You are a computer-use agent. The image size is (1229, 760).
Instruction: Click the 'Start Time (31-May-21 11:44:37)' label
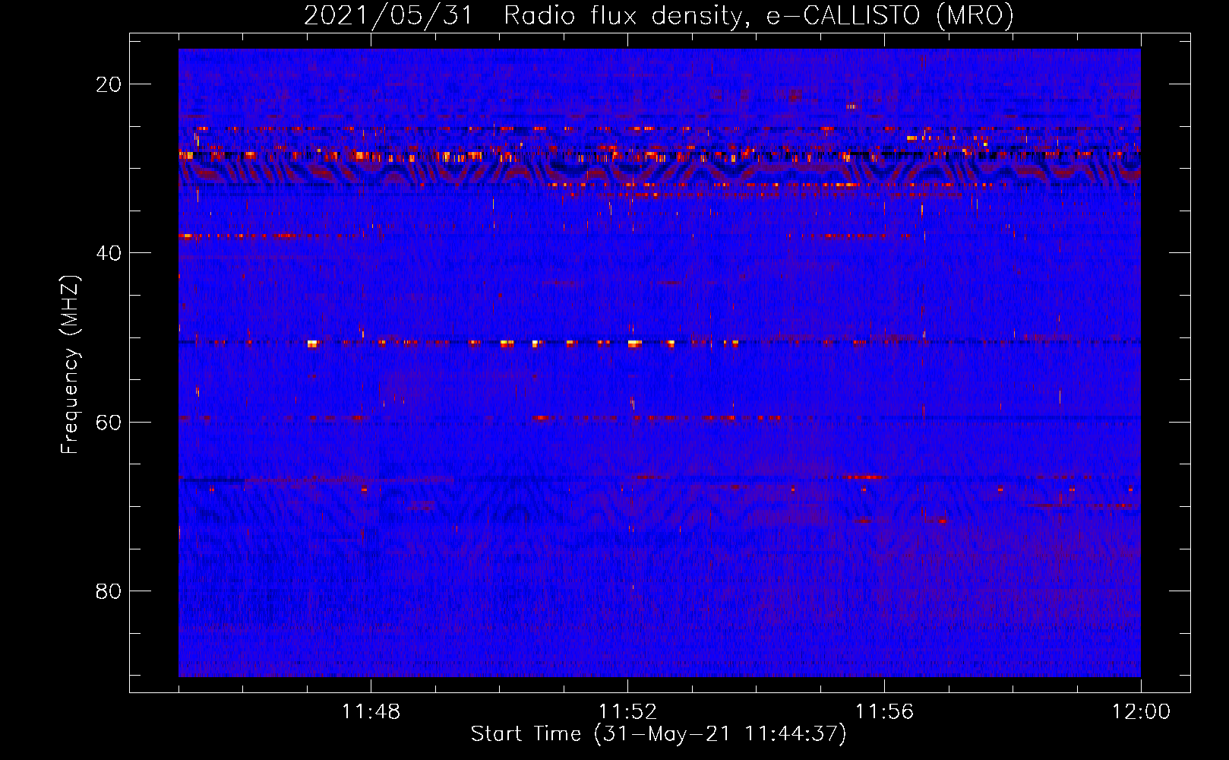[x=659, y=734]
